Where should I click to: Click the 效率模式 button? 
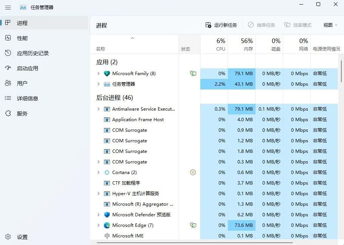click(x=298, y=25)
